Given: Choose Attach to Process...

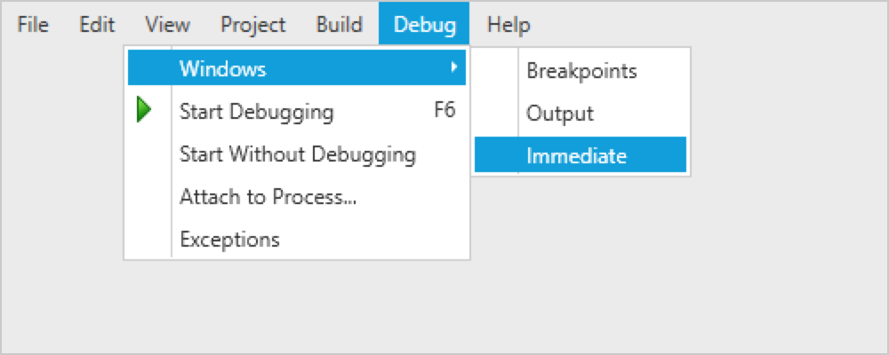Looking at the screenshot, I should (268, 197).
